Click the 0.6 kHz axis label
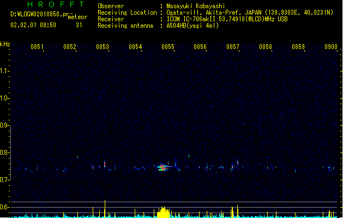The width and height of the screenshot is (343, 218). click(x=4, y=207)
